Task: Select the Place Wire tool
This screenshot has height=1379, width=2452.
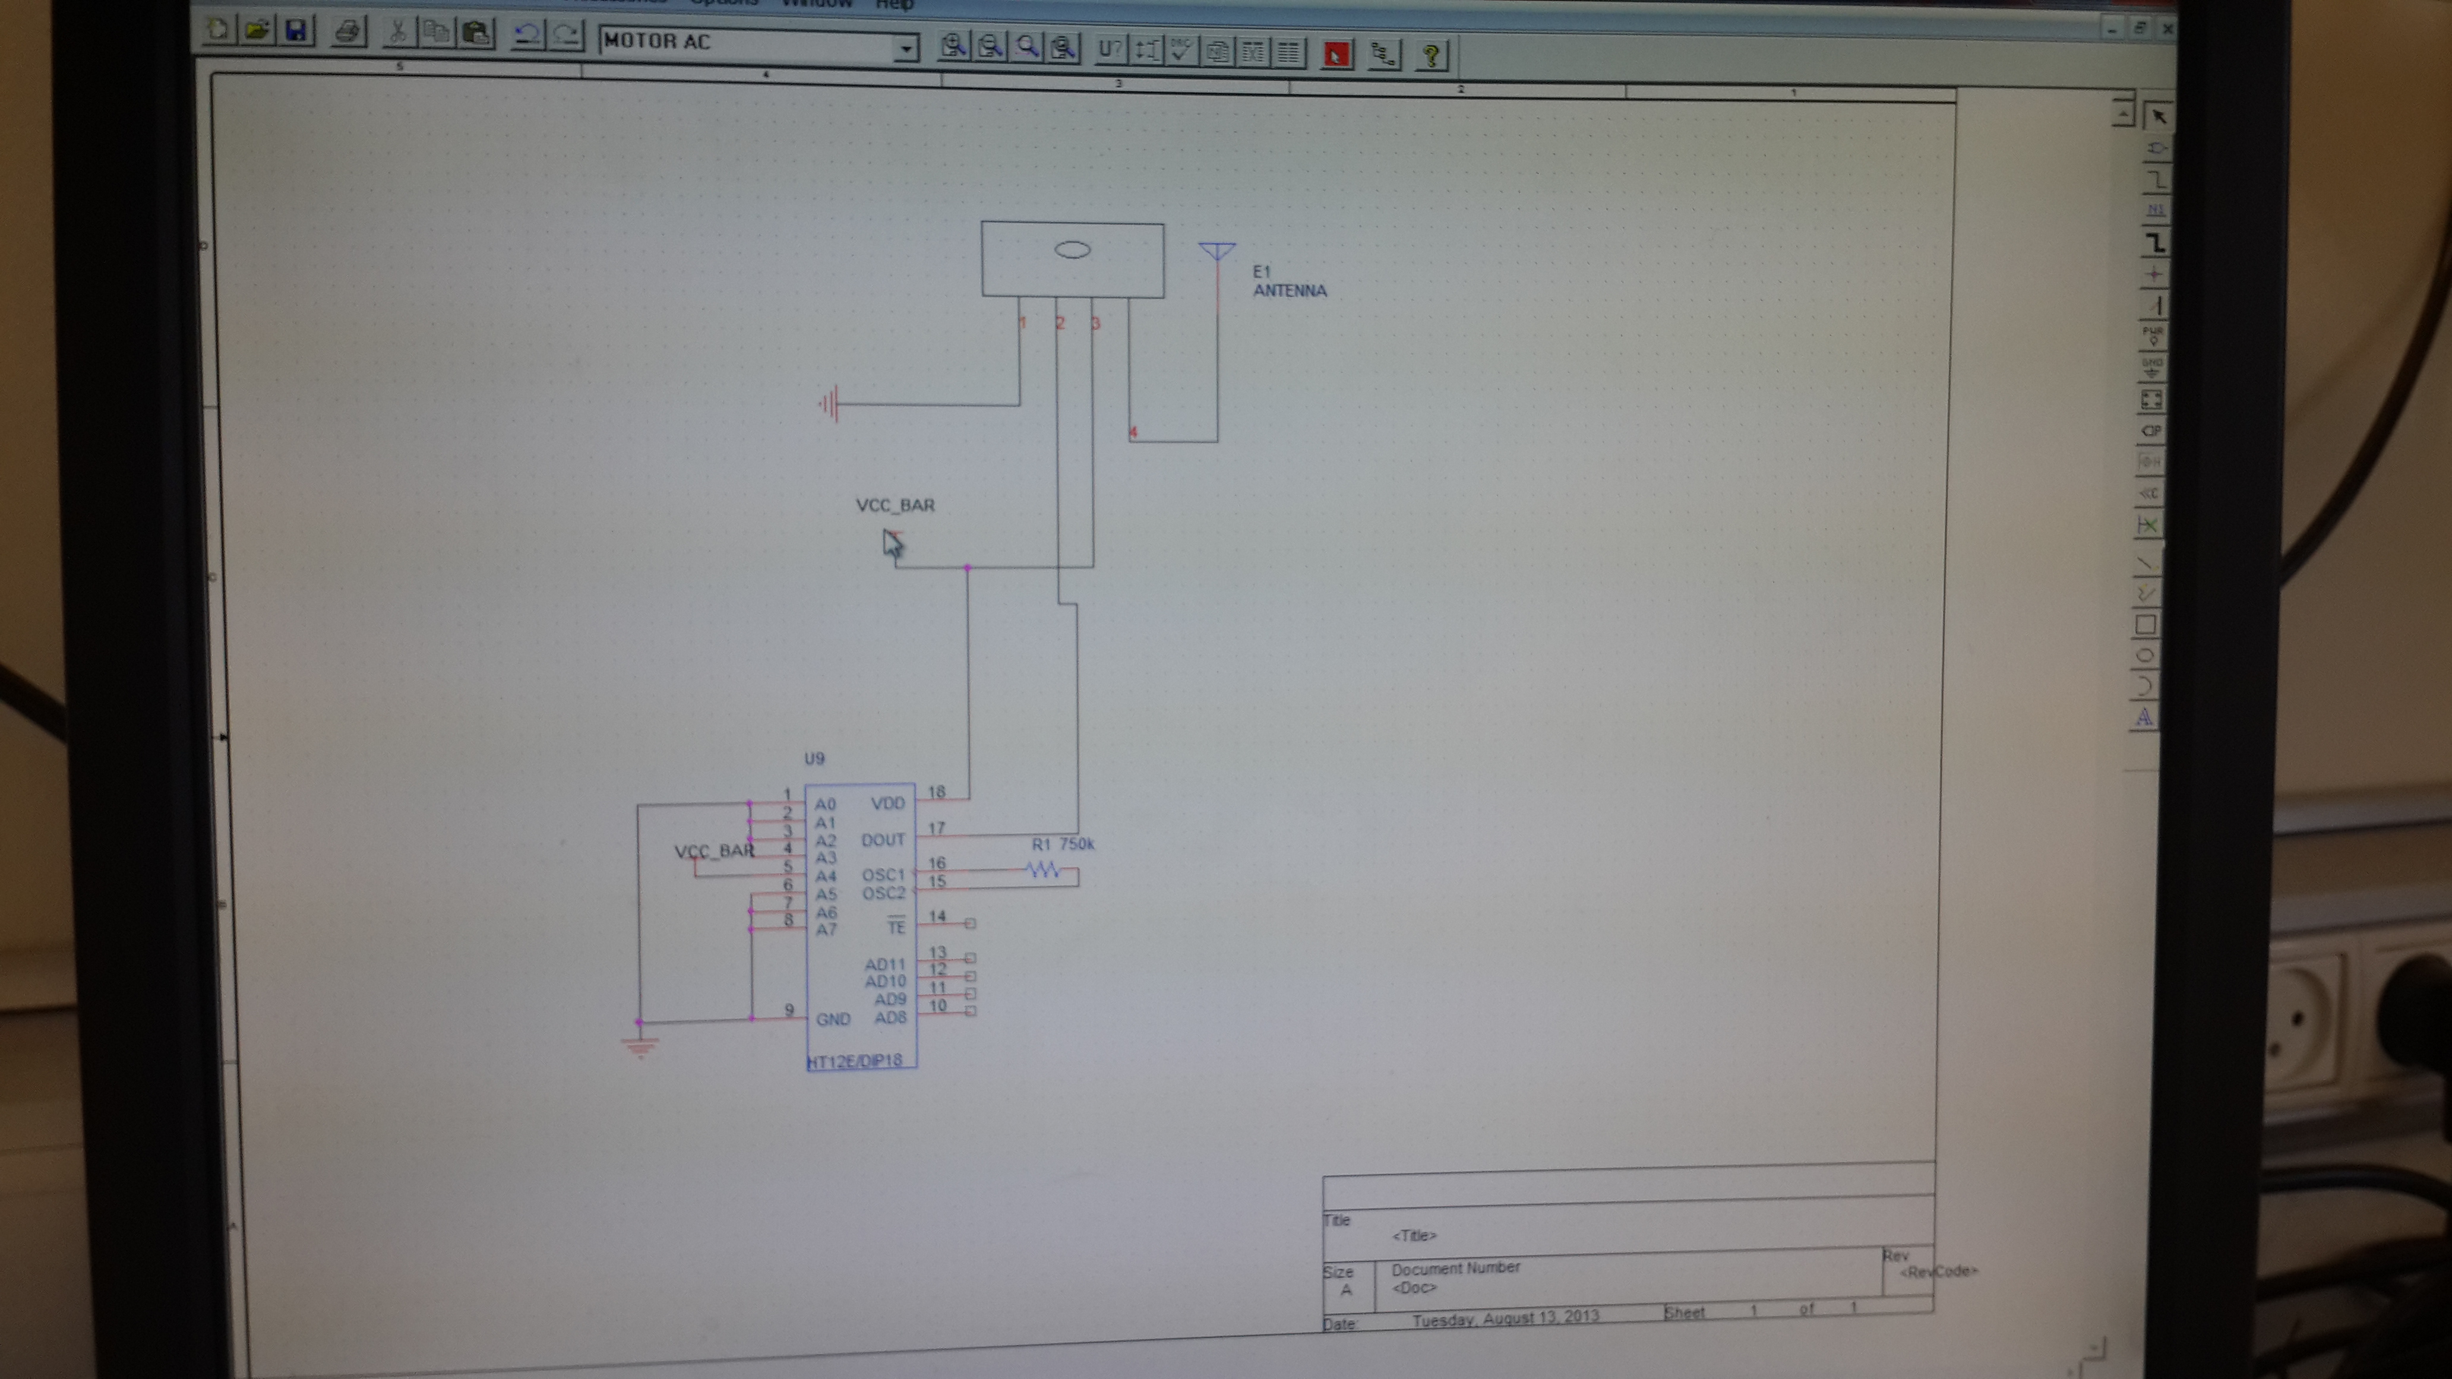Action: [x=2157, y=179]
